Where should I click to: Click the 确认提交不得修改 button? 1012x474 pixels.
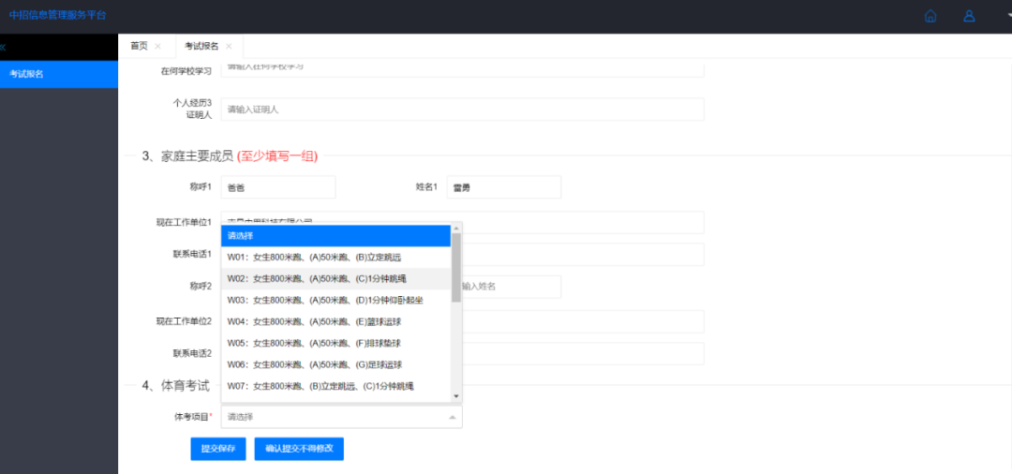299,449
